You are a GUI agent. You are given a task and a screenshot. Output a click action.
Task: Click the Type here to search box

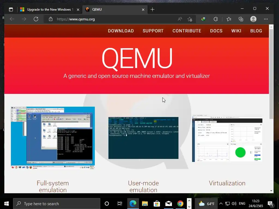[57, 204]
